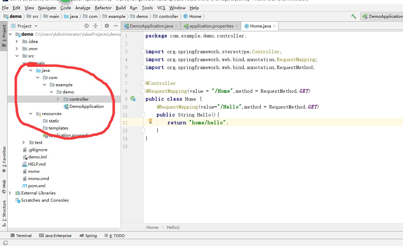Image resolution: width=403 pixels, height=246 pixels.
Task: Open the Terminal tool window button
Action: click(21, 236)
